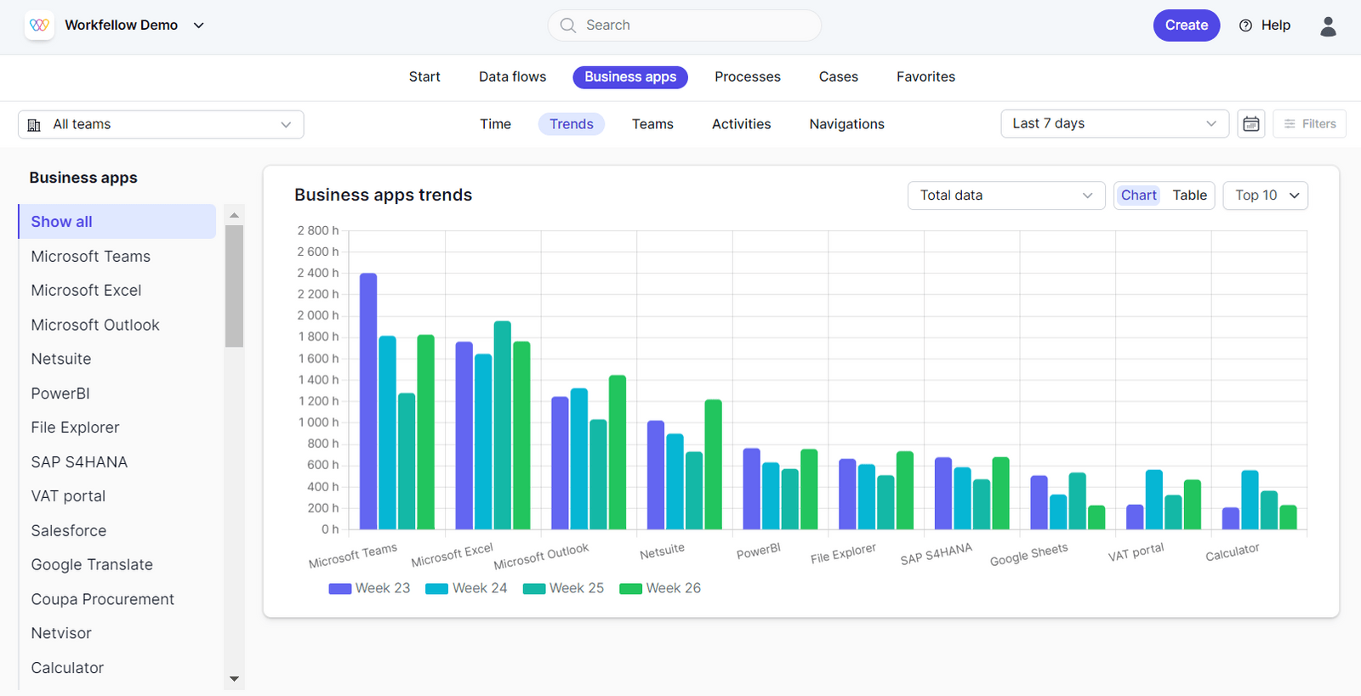Image resolution: width=1361 pixels, height=696 pixels.
Task: Open the Last 7 days dropdown
Action: (1114, 124)
